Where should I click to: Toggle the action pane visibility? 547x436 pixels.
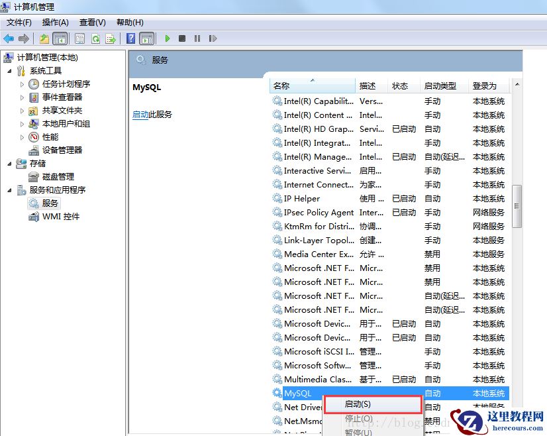click(148, 38)
